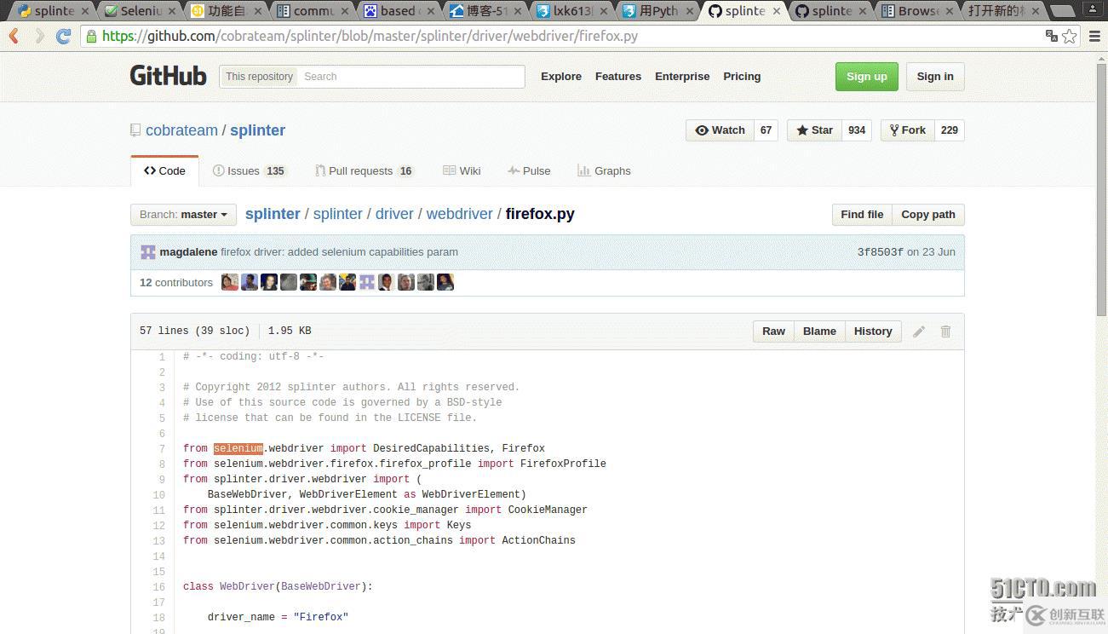Open the Code repository tab
The height and width of the screenshot is (634, 1108).
pyautogui.click(x=164, y=171)
